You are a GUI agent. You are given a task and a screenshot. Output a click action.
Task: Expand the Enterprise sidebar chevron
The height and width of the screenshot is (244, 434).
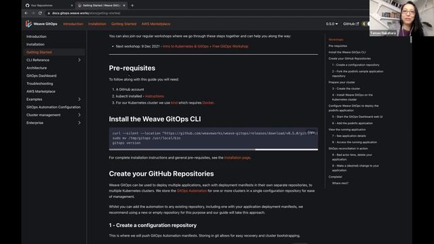79,123
